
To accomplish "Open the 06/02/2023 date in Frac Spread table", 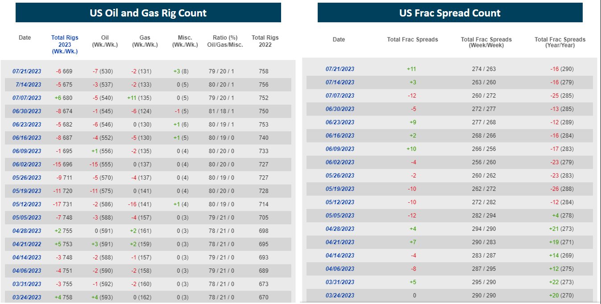I will click(x=340, y=162).
